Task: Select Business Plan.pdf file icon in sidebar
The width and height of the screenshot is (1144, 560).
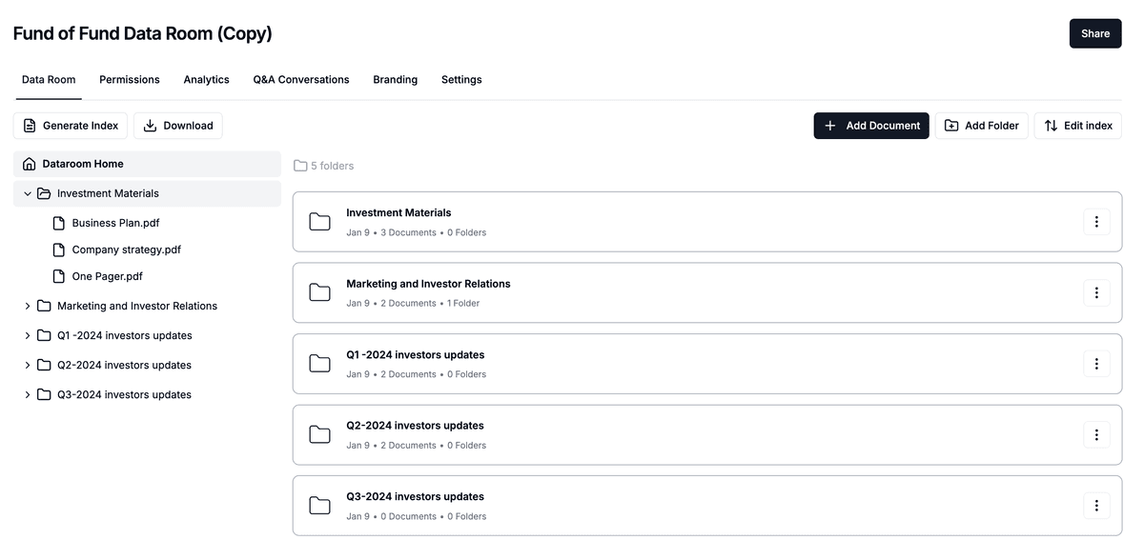Action: point(59,223)
